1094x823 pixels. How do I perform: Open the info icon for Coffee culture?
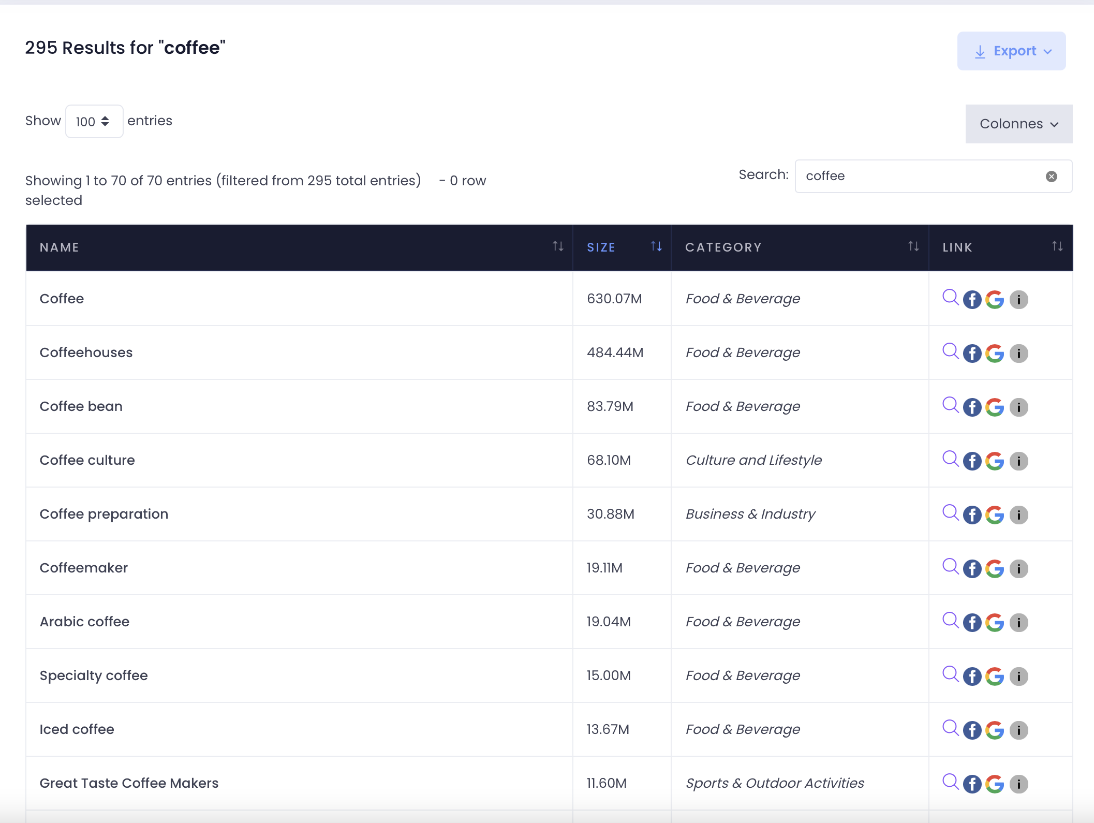pyautogui.click(x=1018, y=461)
